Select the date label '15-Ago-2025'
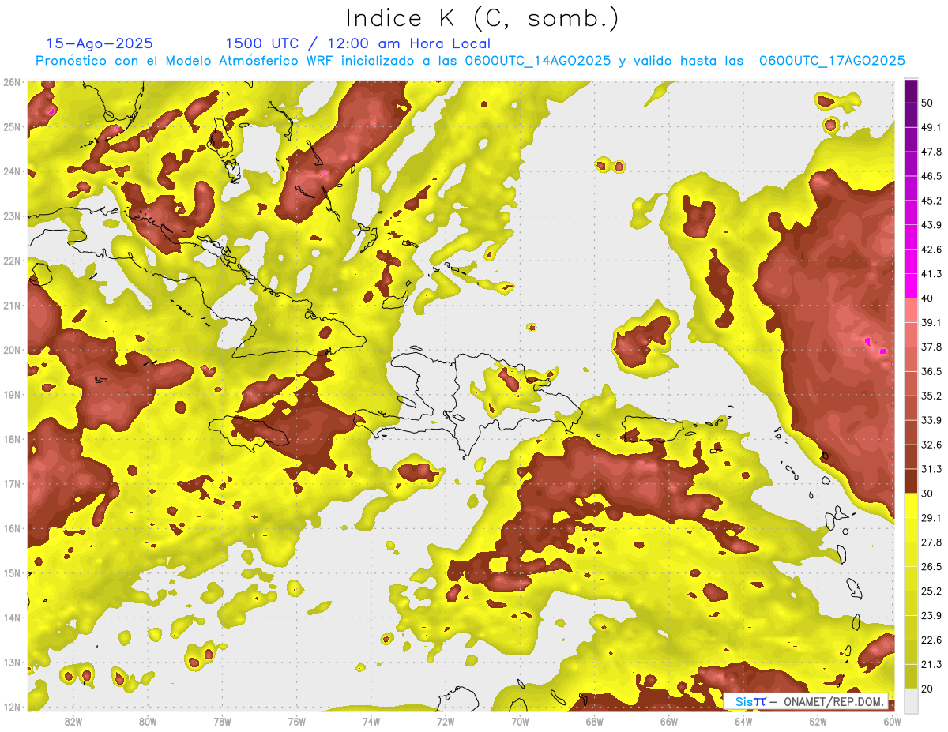 (x=100, y=43)
